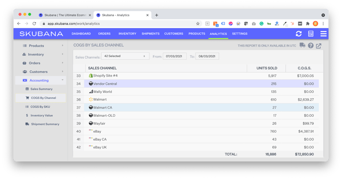Open COGS By SKU report

pos(40,107)
